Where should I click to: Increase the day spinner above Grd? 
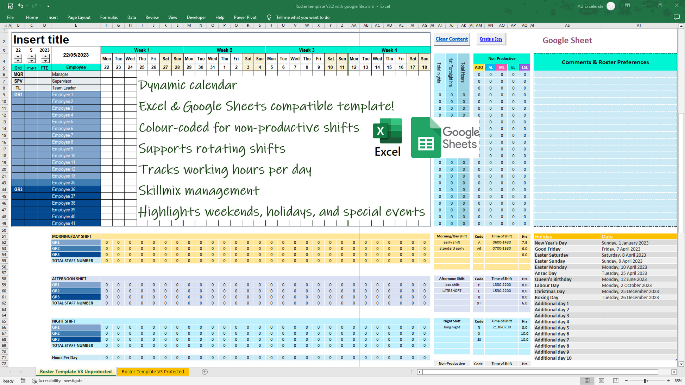tap(18, 57)
